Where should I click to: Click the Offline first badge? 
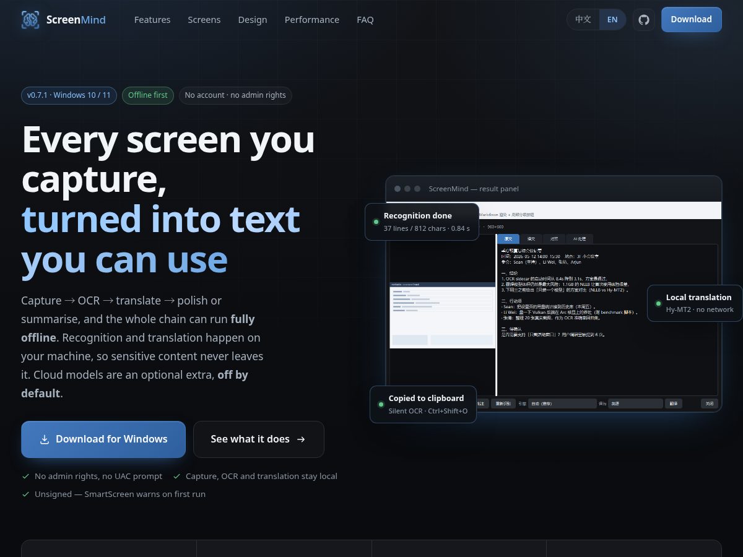(148, 95)
